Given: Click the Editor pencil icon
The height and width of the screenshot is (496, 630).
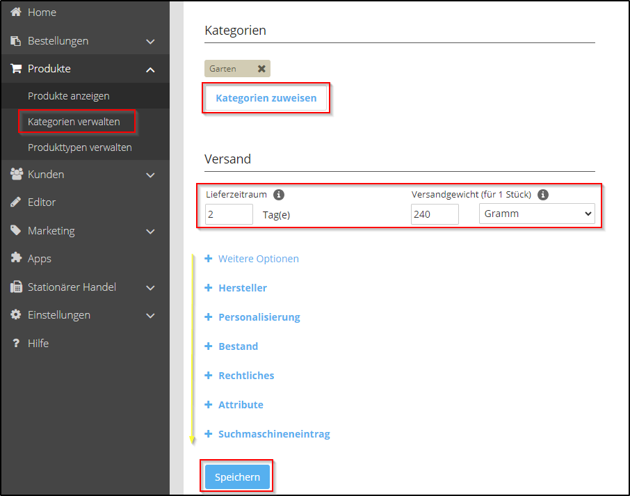Looking at the screenshot, I should pyautogui.click(x=16, y=202).
